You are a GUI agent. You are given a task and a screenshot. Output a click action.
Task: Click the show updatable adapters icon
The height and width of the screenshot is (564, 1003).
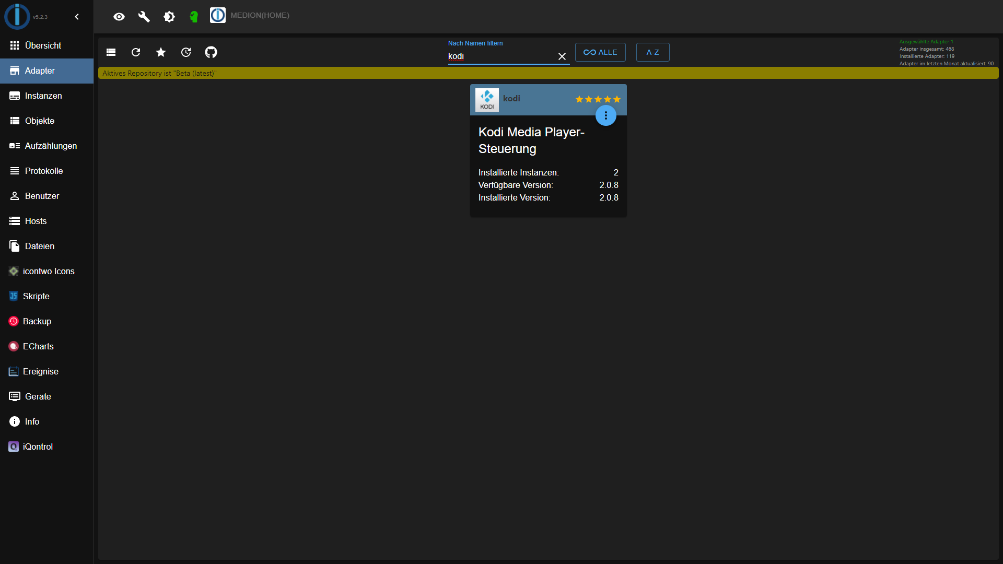[x=186, y=52]
